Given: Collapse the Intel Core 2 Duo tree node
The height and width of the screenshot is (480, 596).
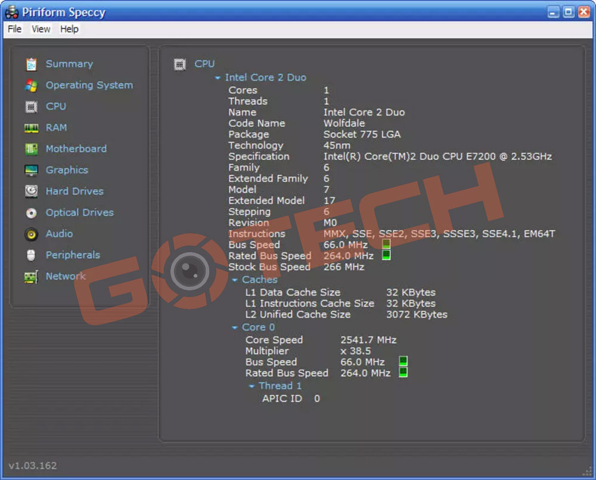Looking at the screenshot, I should coord(218,78).
